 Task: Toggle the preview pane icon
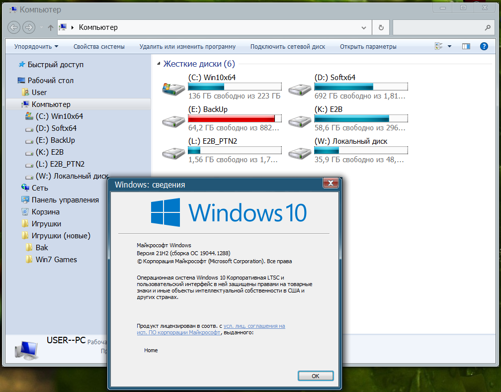pos(466,46)
